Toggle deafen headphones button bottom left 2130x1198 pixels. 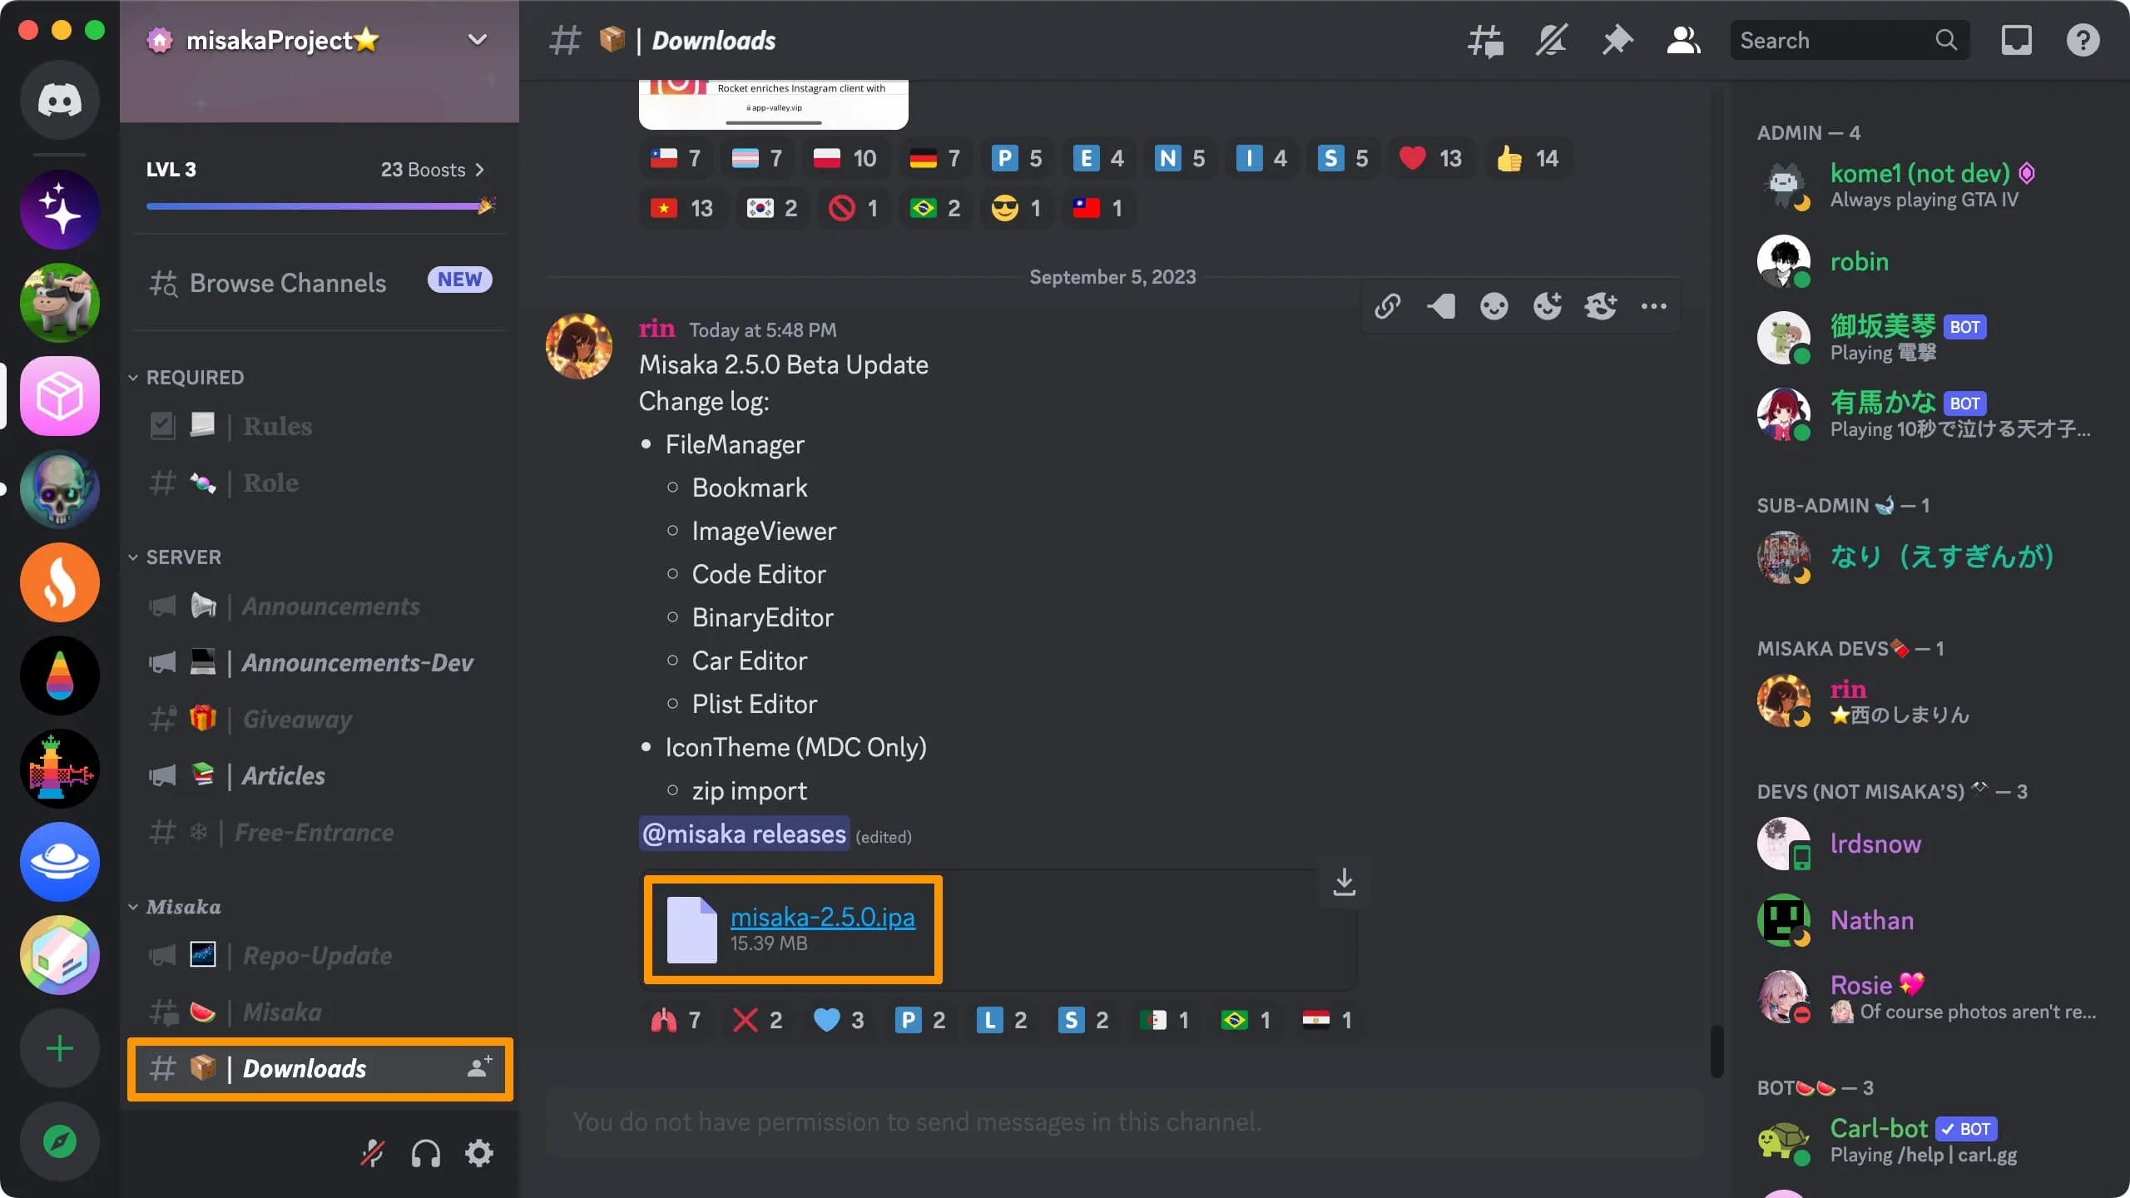coord(426,1154)
